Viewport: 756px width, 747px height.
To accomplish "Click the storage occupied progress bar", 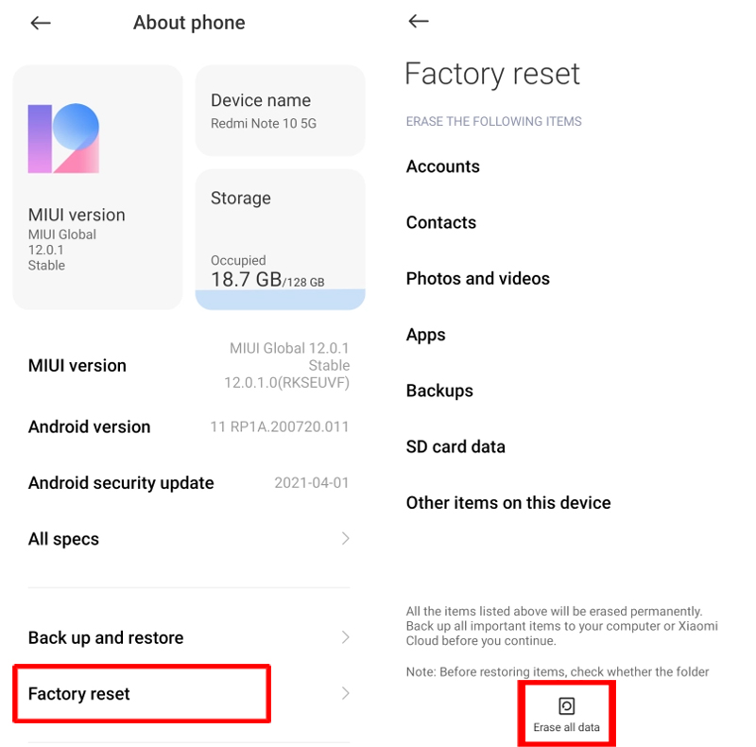I will click(280, 301).
